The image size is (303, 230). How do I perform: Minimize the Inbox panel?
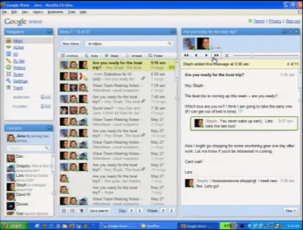(173, 31)
